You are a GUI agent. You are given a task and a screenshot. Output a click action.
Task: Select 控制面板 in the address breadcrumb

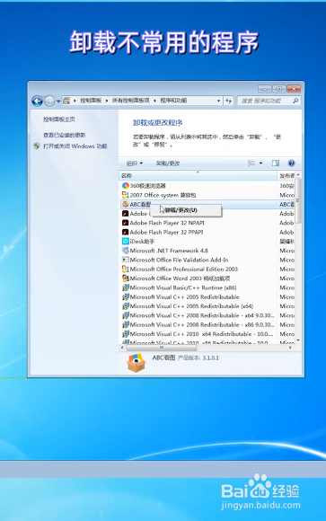(x=91, y=101)
